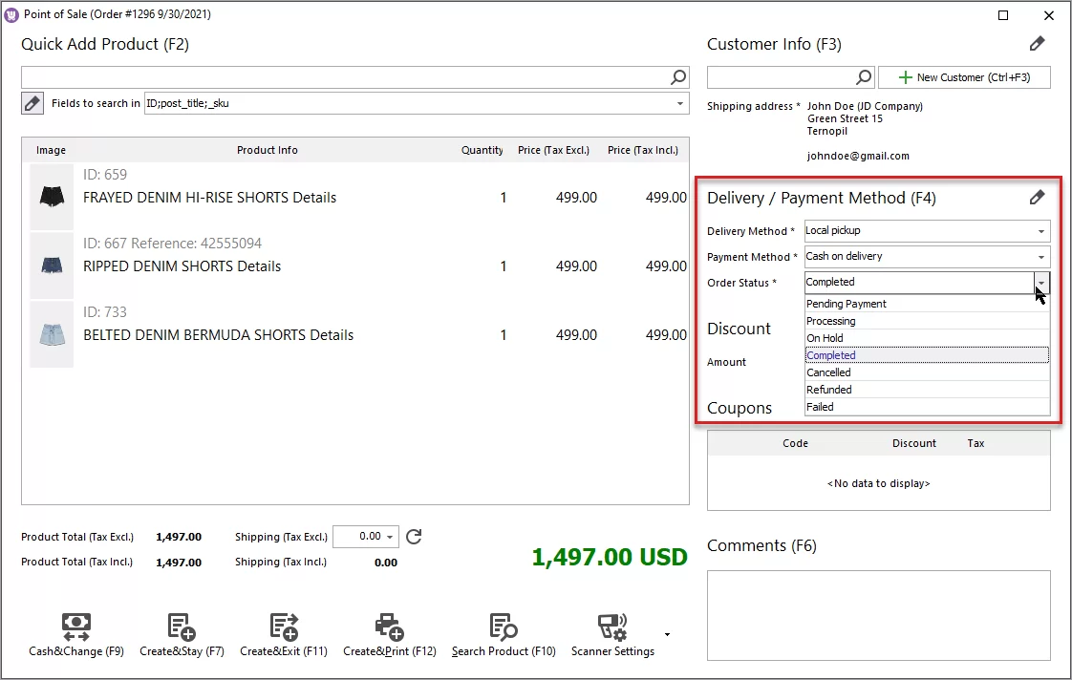Click the edit pencil for Delivery / Payment Method

pos(1038,198)
